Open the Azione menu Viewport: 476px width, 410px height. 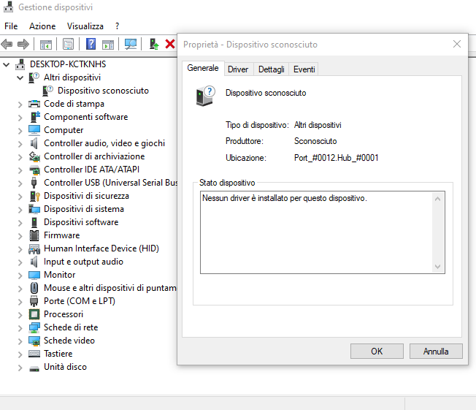click(42, 26)
